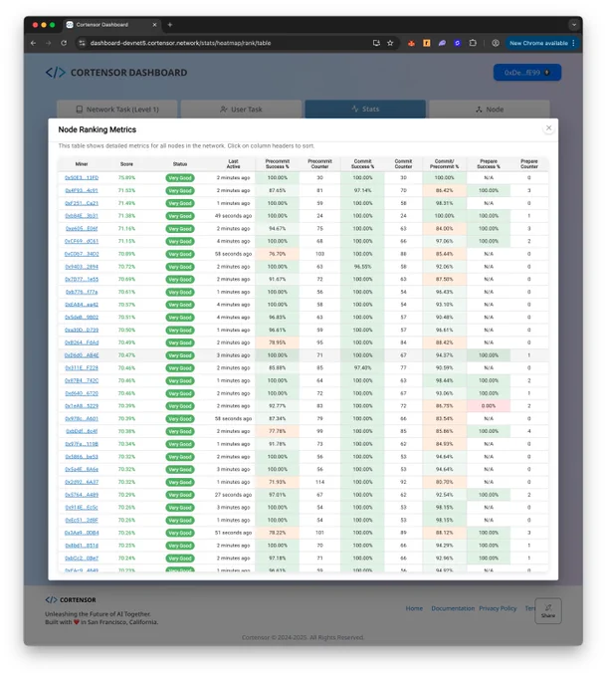
Task: Sort by Commit Success % header
Action: (x=362, y=164)
